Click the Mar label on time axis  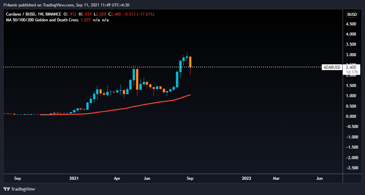point(276,178)
